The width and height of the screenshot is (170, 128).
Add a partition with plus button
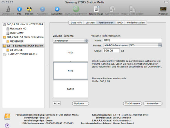(55, 103)
